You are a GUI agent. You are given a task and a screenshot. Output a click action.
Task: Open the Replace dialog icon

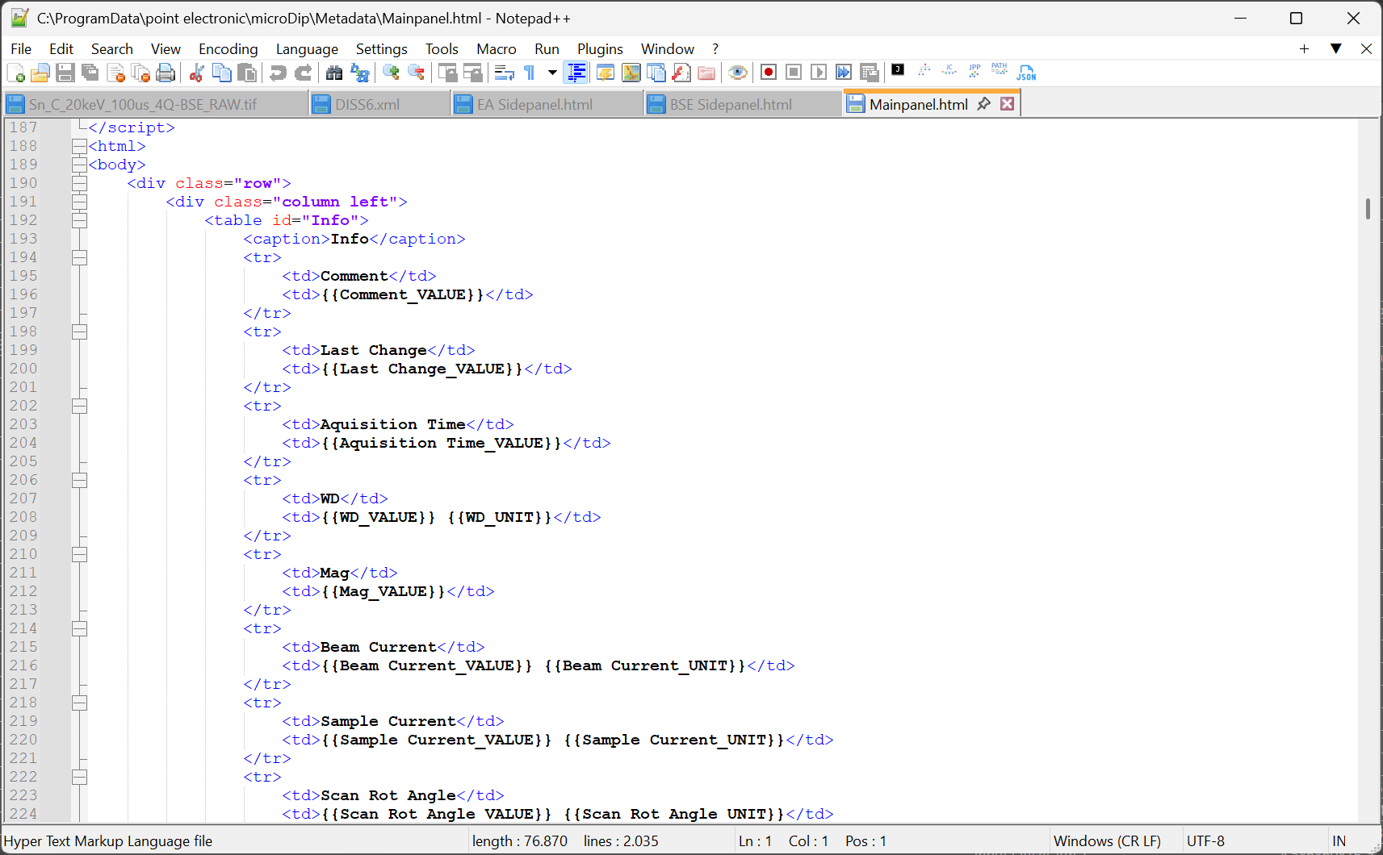coord(359,73)
